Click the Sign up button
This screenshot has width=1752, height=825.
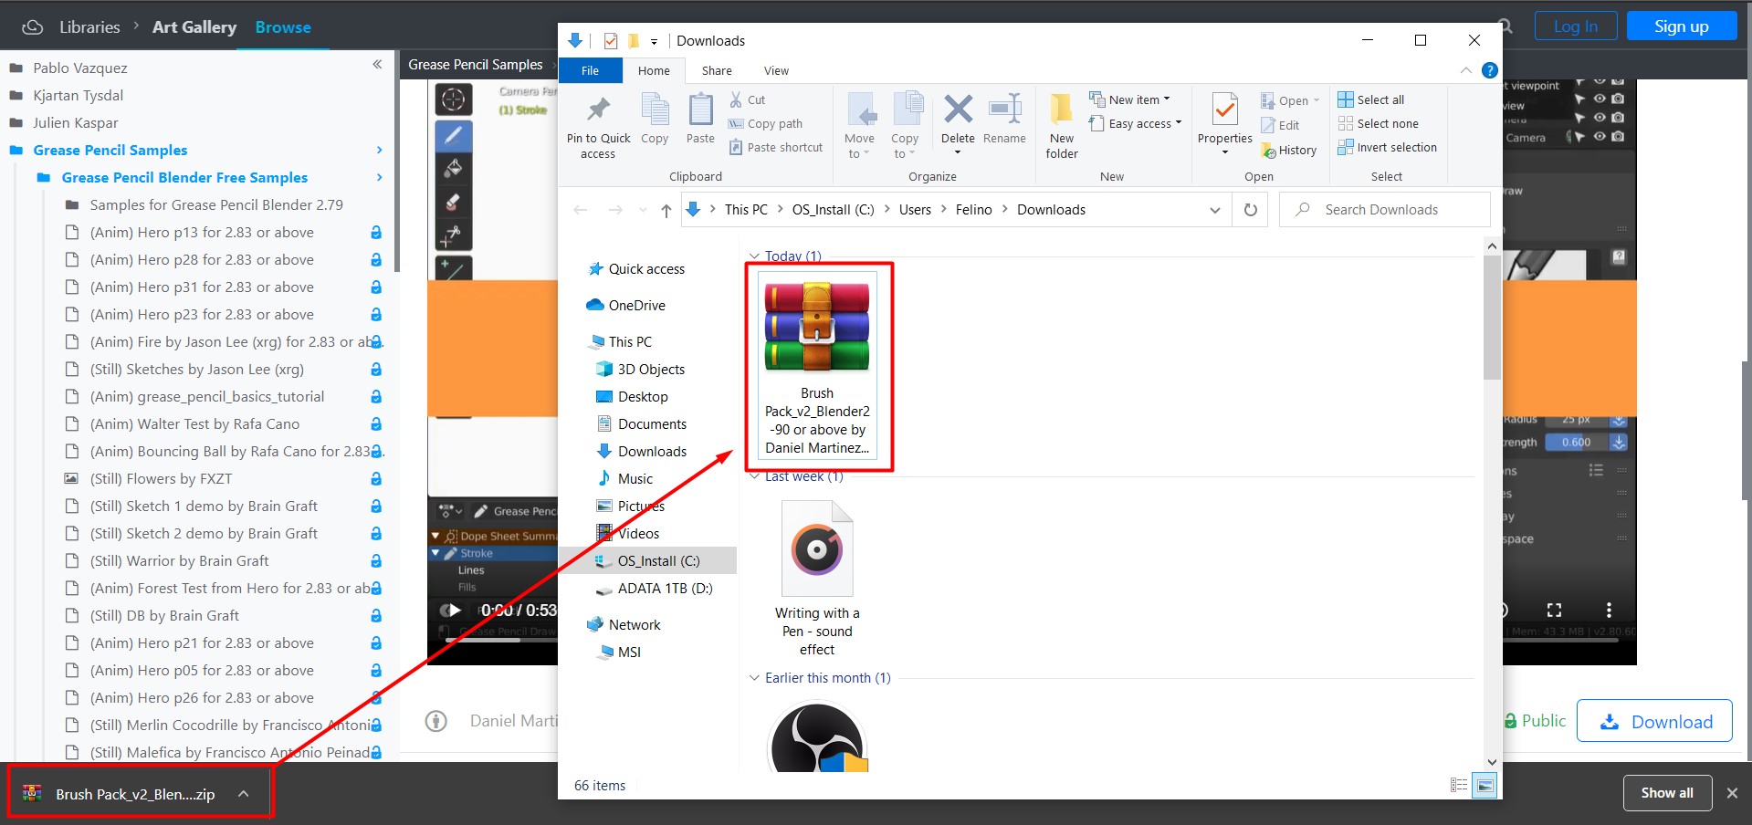click(x=1681, y=26)
